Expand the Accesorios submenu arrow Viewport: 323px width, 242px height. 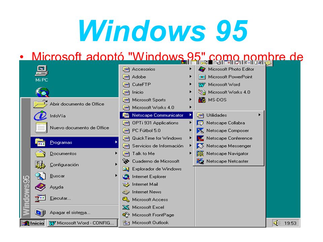[x=190, y=69]
